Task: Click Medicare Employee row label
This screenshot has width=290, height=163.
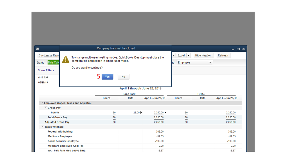Action: click(x=60, y=136)
